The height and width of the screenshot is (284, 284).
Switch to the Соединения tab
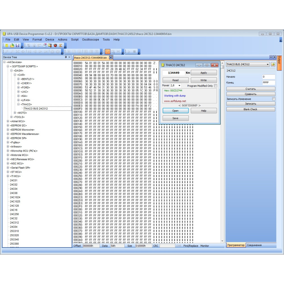pos(254,245)
